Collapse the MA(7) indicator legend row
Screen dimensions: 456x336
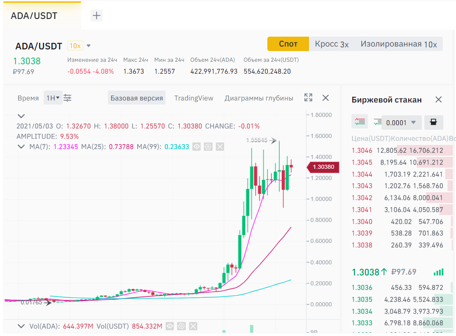tap(21, 147)
